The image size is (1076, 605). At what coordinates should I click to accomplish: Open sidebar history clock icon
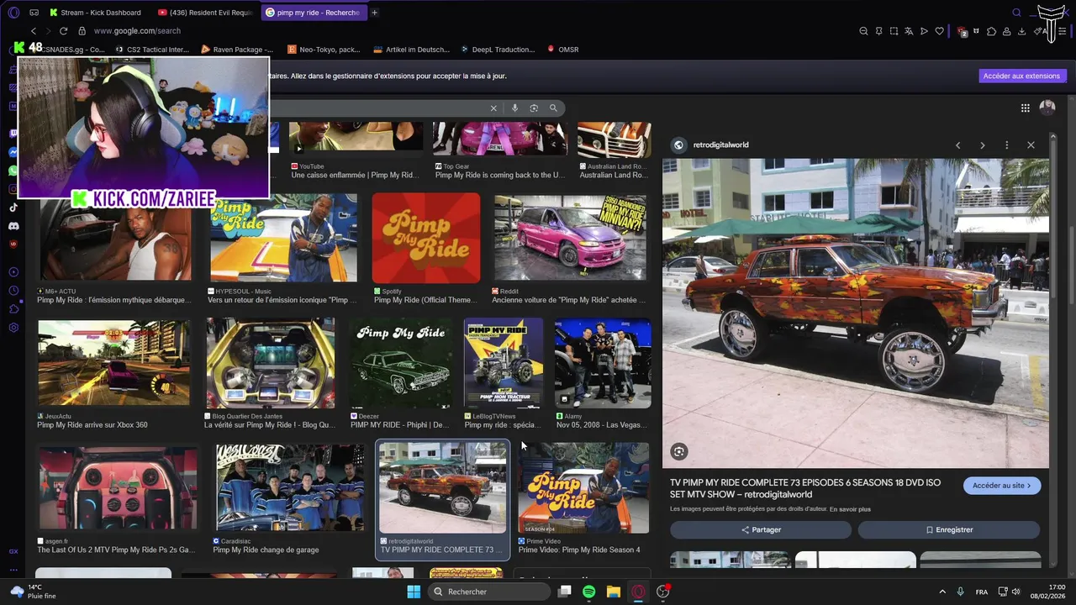coord(13,291)
